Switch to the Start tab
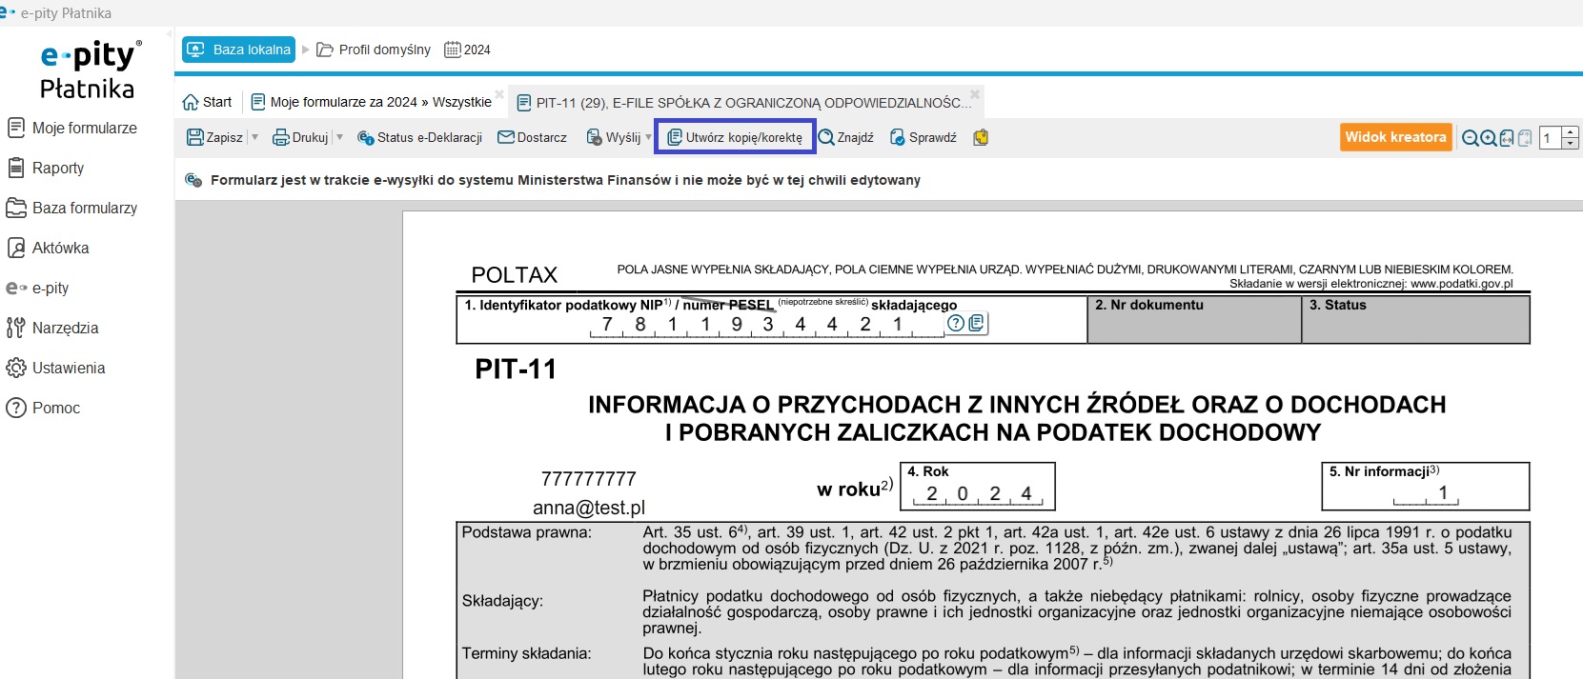Image resolution: width=1583 pixels, height=679 pixels. pyautogui.click(x=207, y=102)
